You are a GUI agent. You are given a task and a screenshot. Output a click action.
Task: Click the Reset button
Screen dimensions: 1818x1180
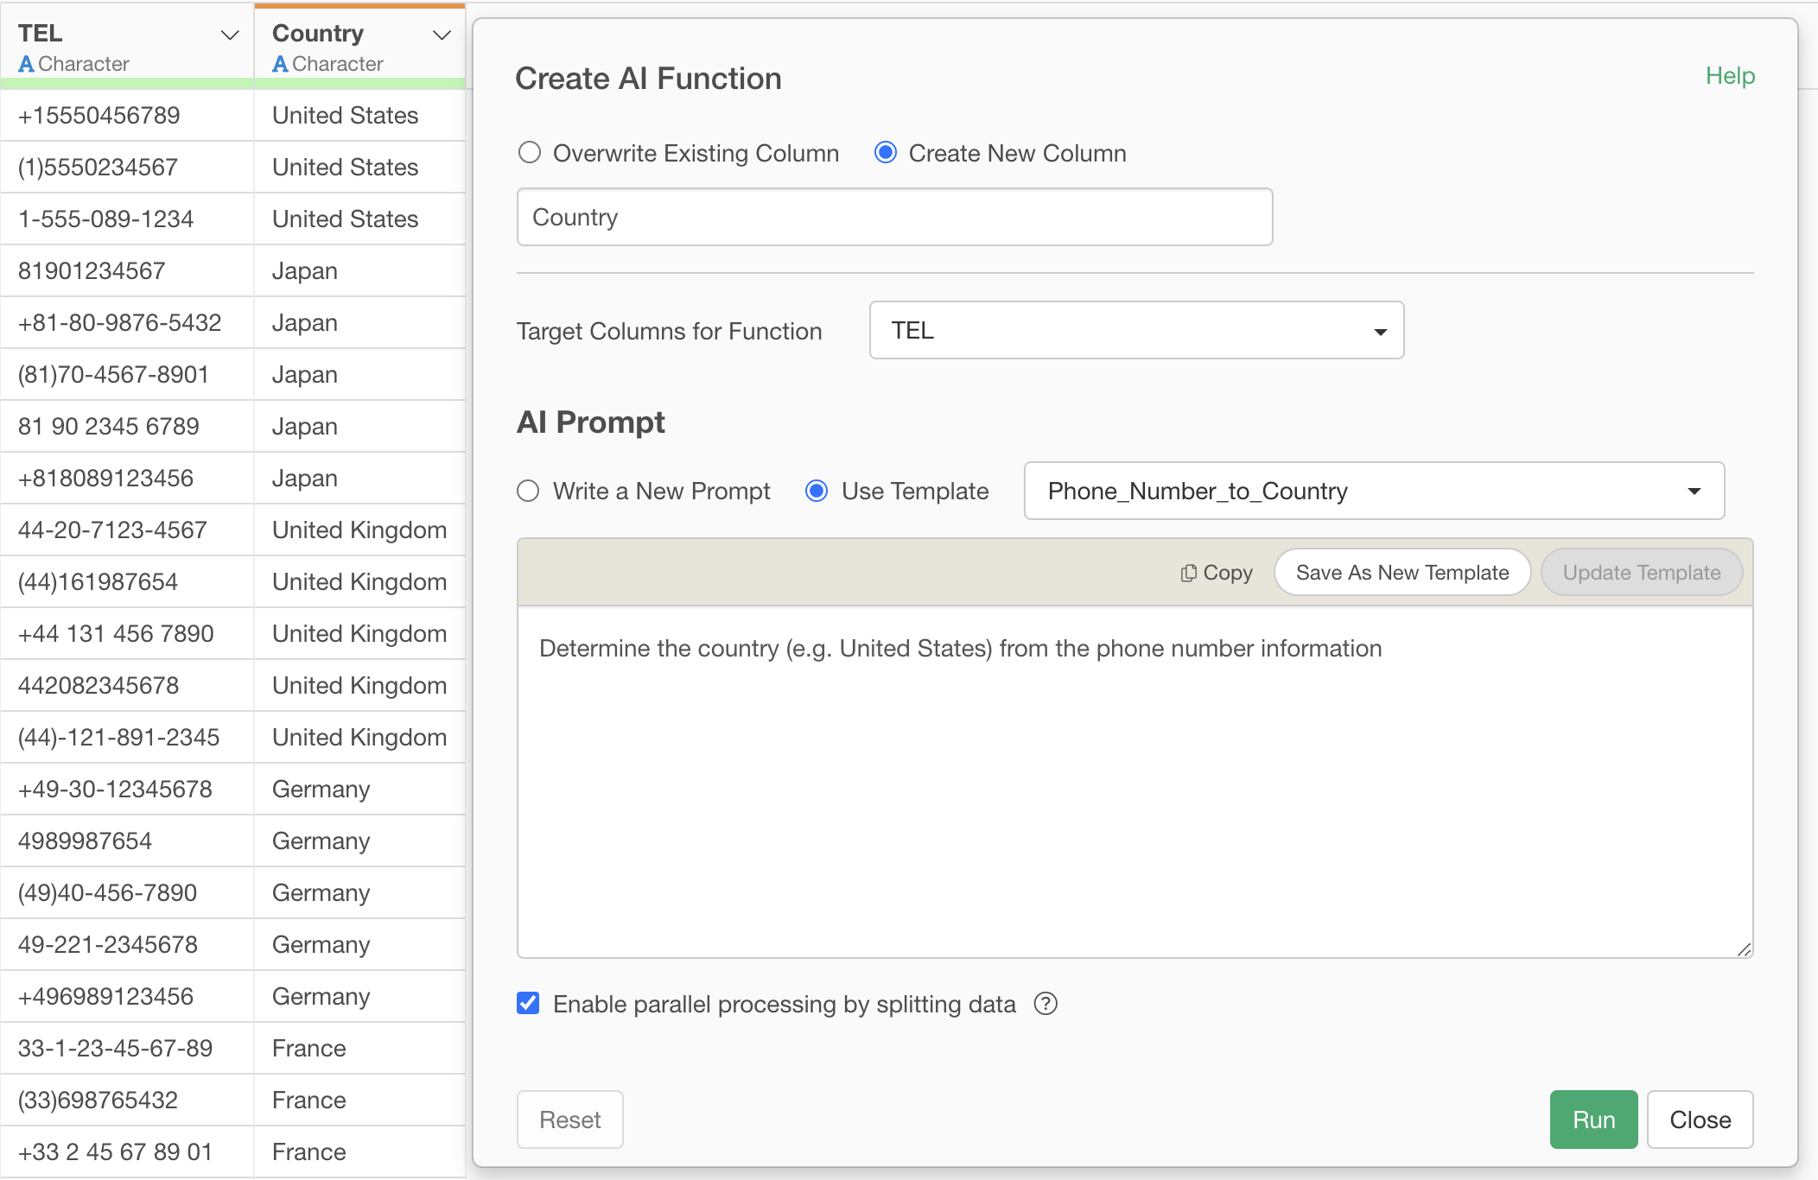[569, 1120]
